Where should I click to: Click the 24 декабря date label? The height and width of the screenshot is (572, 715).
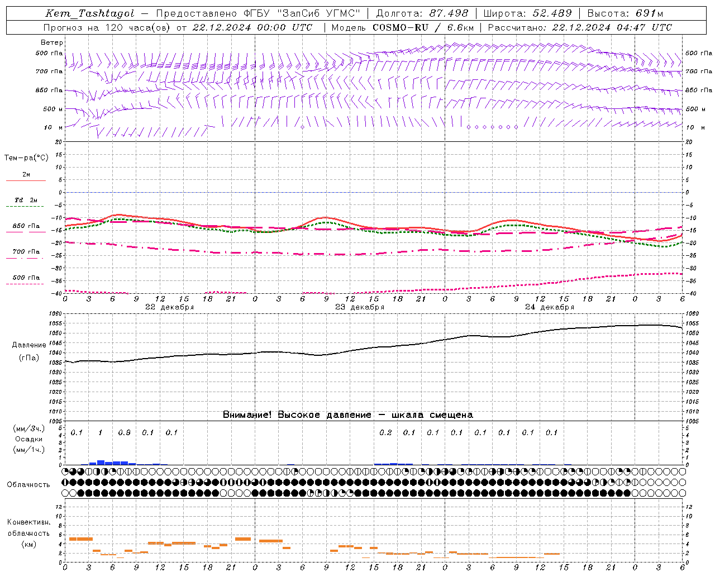coord(550,307)
